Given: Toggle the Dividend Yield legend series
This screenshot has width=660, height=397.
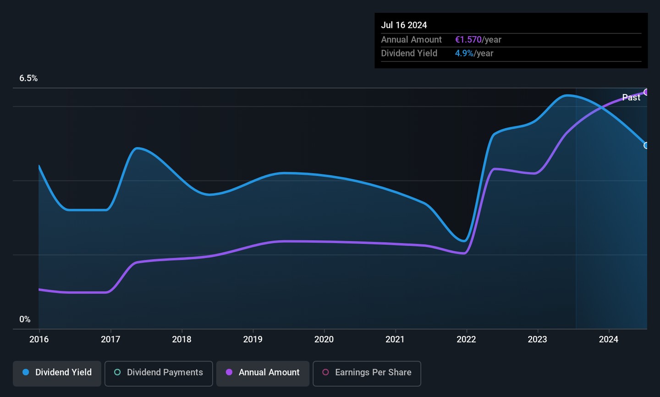Looking at the screenshot, I should point(57,373).
